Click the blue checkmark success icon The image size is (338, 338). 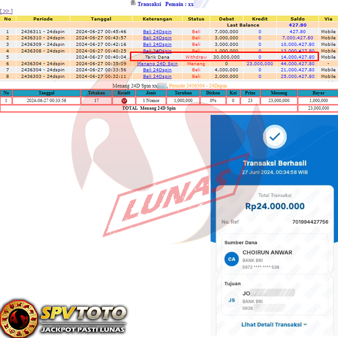275,137
